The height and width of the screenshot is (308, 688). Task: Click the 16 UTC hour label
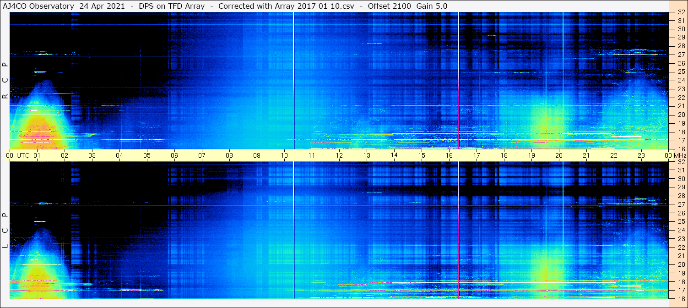(x=449, y=155)
